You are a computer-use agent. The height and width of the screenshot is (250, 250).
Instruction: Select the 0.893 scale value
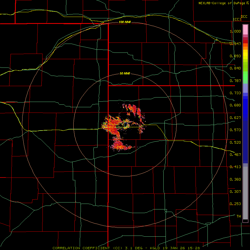coord(235,56)
